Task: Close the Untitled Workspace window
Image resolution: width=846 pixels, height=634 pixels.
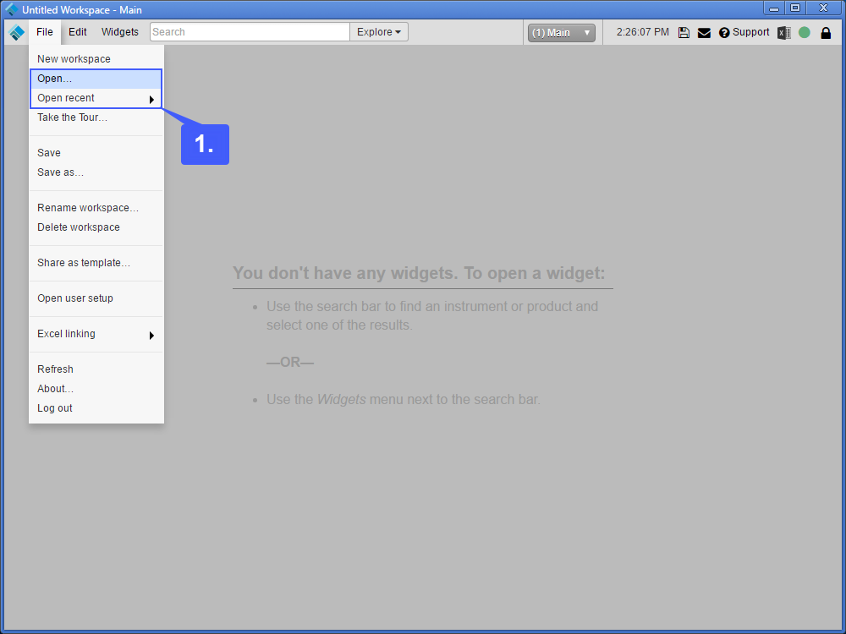Action: (824, 8)
